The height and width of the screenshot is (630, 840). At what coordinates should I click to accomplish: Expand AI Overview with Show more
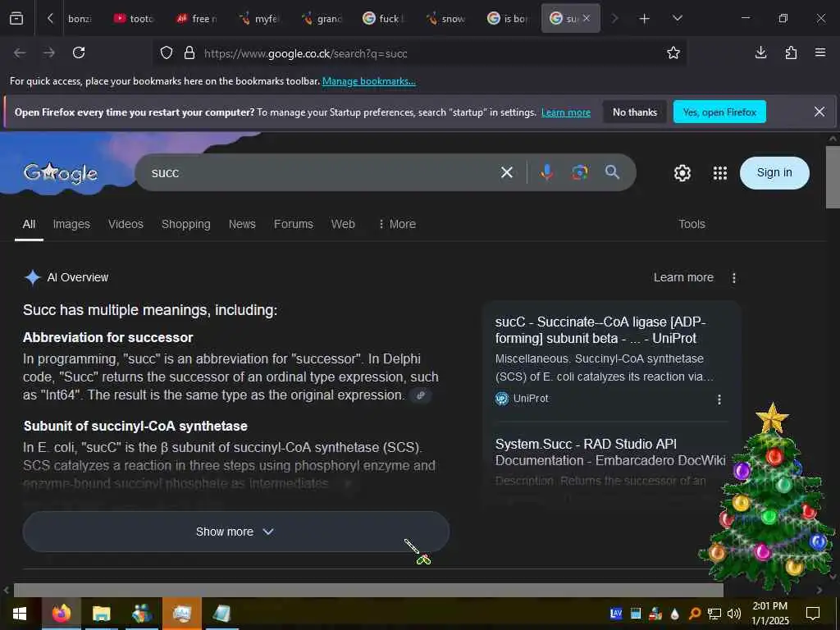point(235,532)
